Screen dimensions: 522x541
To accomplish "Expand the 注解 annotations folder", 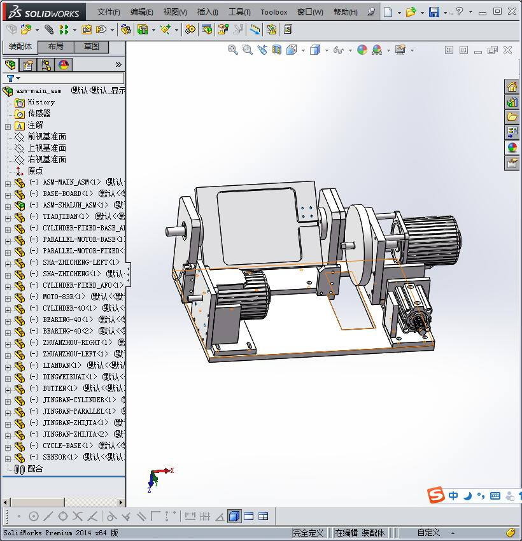I will (8, 127).
